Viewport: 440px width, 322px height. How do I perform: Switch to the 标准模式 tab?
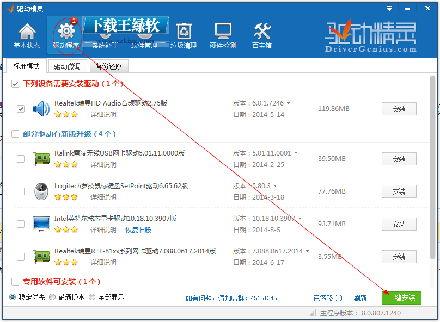point(26,66)
